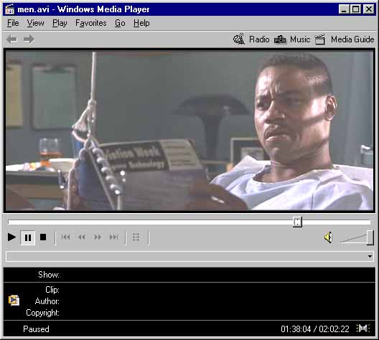The width and height of the screenshot is (379, 340).
Task: Open the View menu
Action: pos(36,23)
